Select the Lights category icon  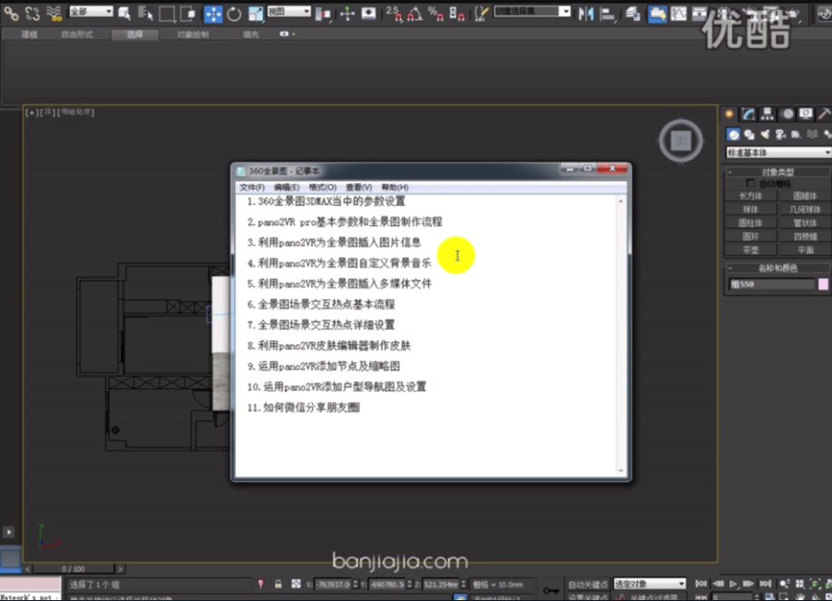pos(765,135)
